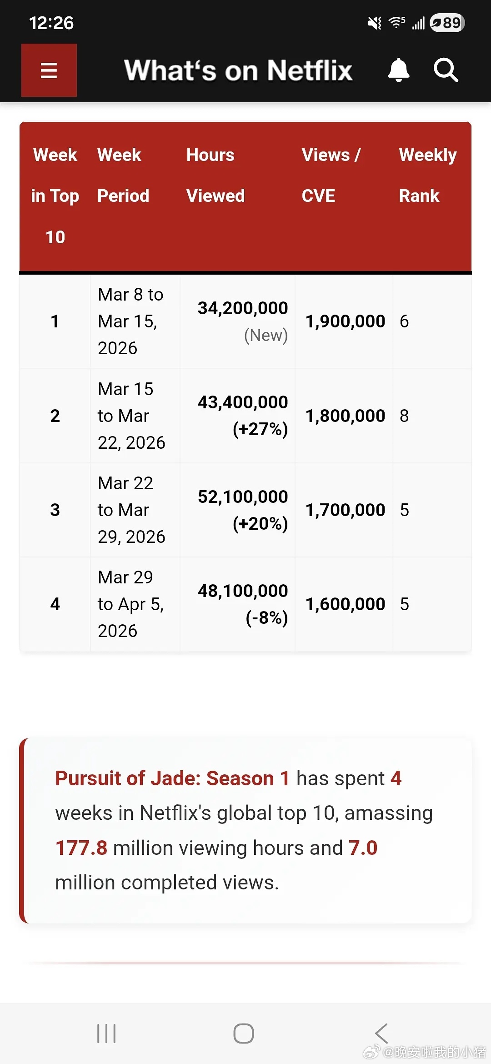Image resolution: width=491 pixels, height=1064 pixels.
Task: Tap the Hours Viewed column header
Action: coord(215,176)
